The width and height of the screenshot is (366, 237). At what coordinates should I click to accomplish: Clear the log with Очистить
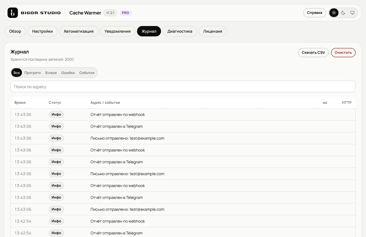[x=343, y=53]
